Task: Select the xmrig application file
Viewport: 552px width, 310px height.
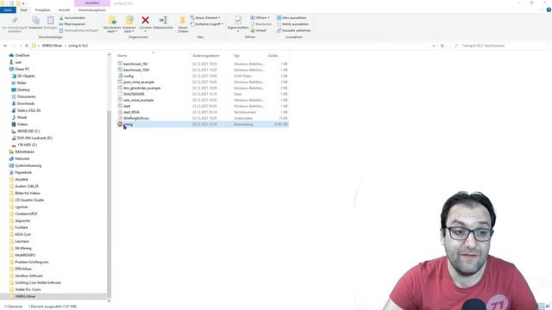Action: 203,124
